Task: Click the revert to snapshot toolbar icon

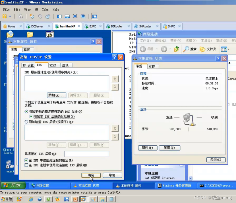Action: tap(40, 16)
